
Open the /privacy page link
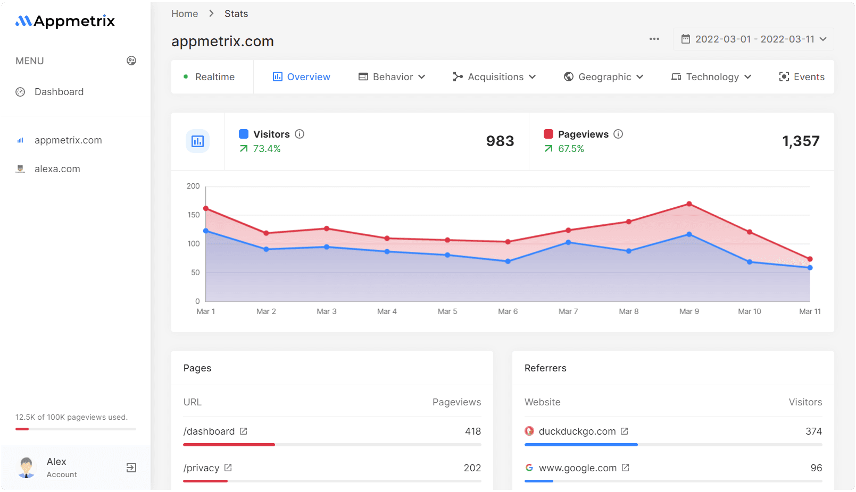point(202,468)
